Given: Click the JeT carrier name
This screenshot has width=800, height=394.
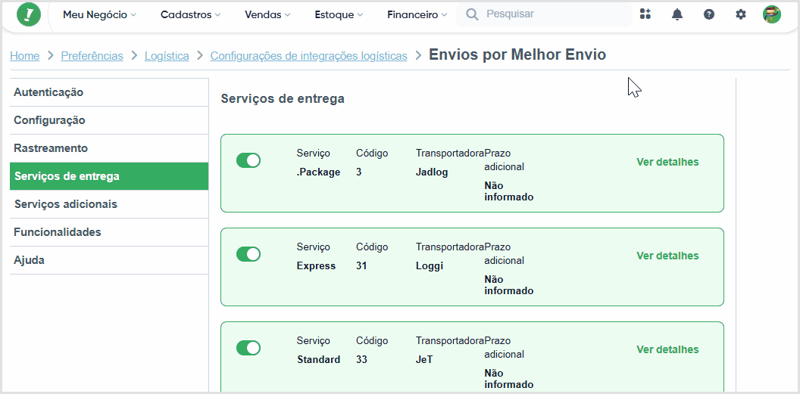Looking at the screenshot, I should click(424, 359).
